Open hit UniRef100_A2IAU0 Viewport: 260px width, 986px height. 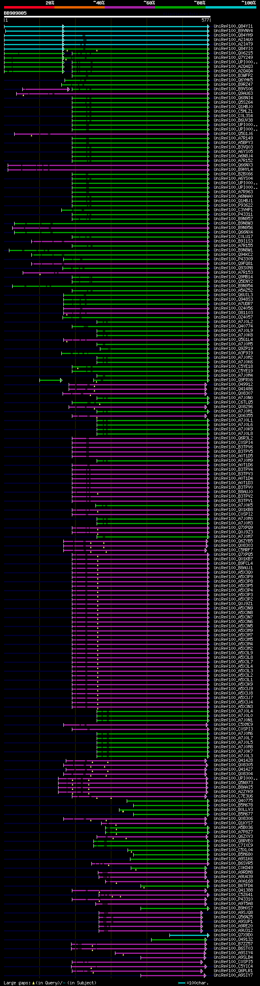233,39
